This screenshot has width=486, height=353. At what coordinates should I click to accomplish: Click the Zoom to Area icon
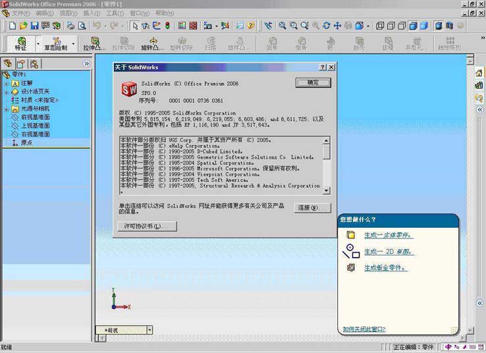point(293,26)
